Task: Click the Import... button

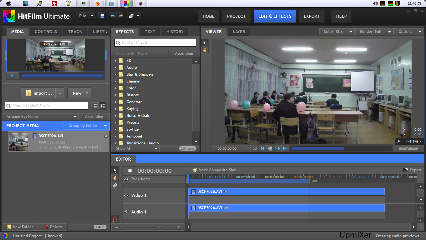Action: [39, 93]
